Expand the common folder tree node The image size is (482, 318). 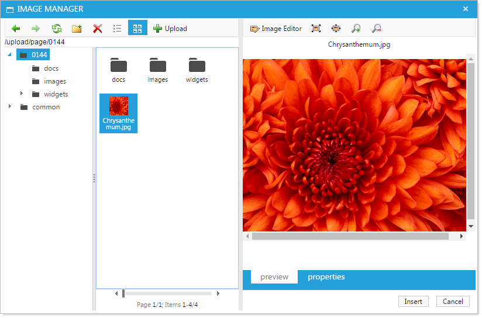(10, 106)
